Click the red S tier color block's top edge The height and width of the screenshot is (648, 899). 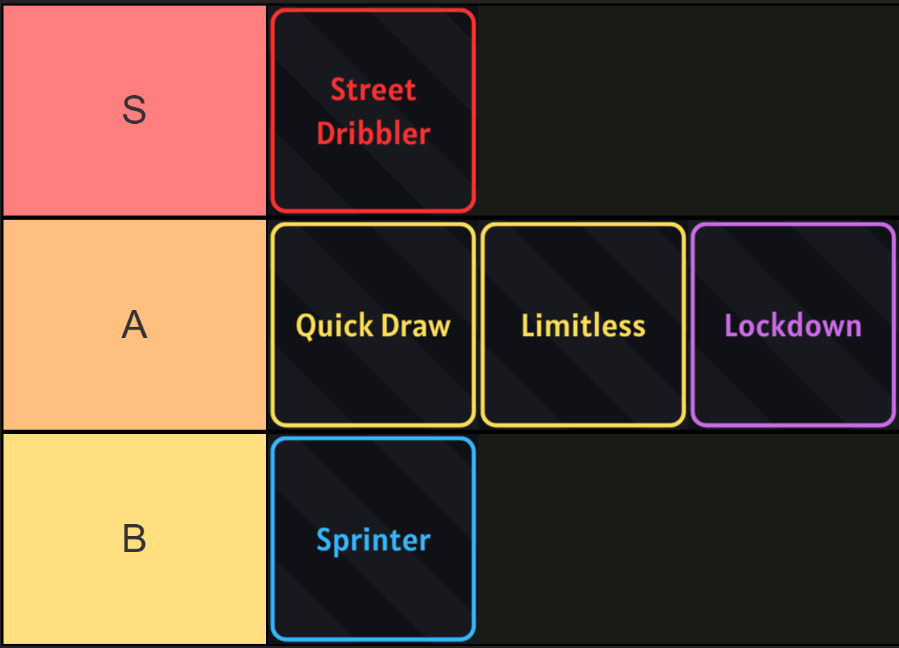tap(134, 8)
